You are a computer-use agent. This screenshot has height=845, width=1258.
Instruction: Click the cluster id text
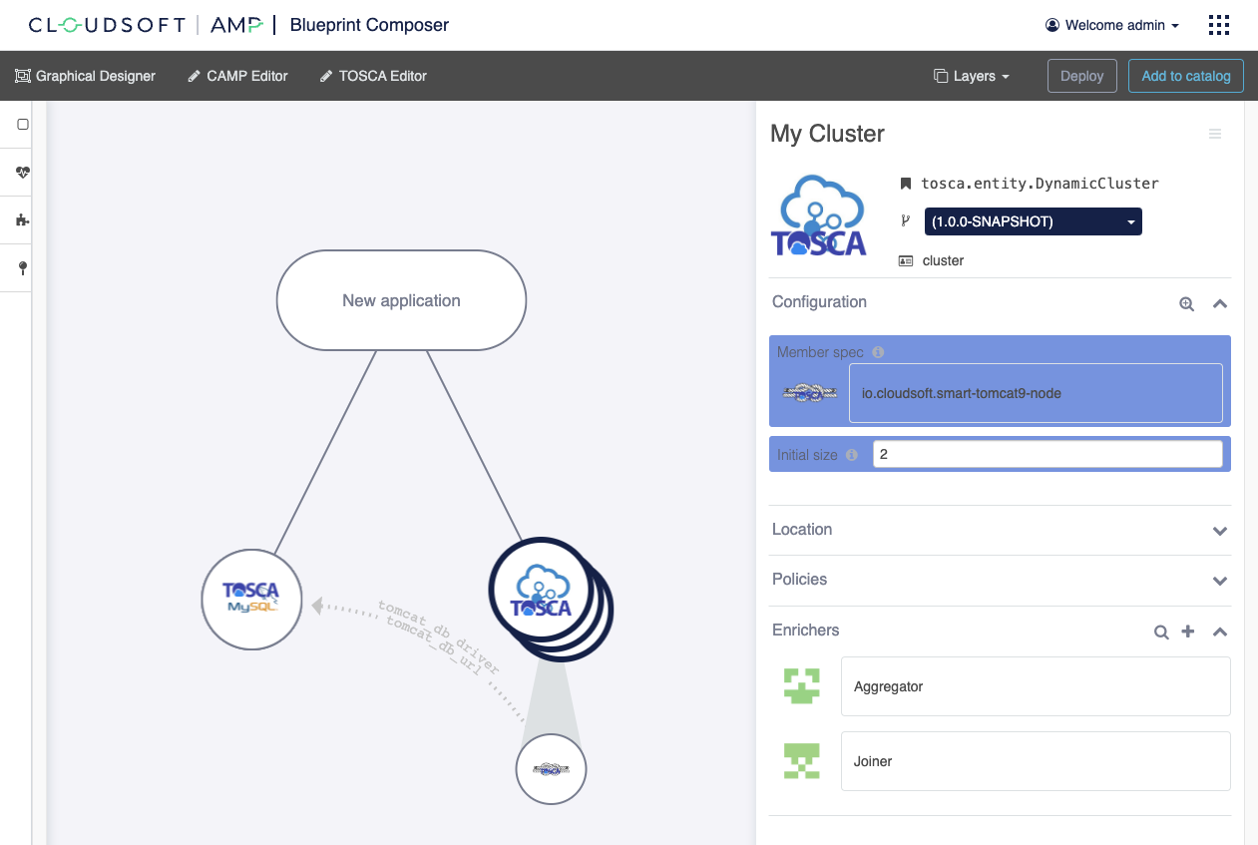point(943,260)
